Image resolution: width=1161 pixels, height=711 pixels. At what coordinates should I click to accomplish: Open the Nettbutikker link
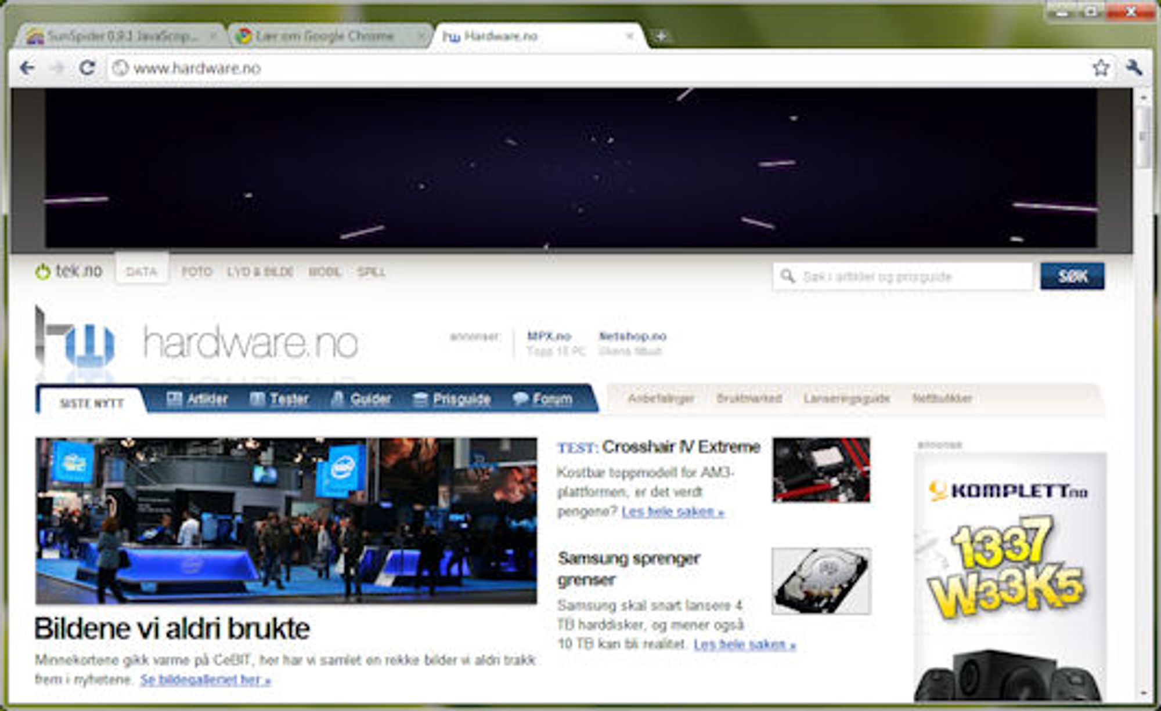[x=942, y=398]
